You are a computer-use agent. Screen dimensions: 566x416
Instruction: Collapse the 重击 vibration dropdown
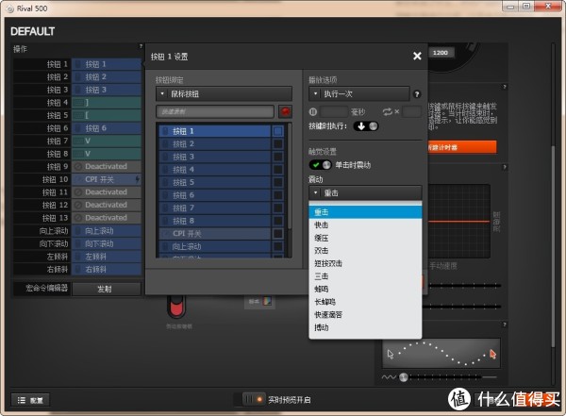(365, 192)
